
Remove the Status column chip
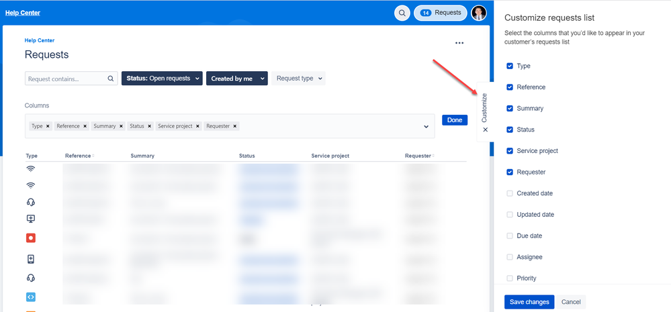point(149,126)
